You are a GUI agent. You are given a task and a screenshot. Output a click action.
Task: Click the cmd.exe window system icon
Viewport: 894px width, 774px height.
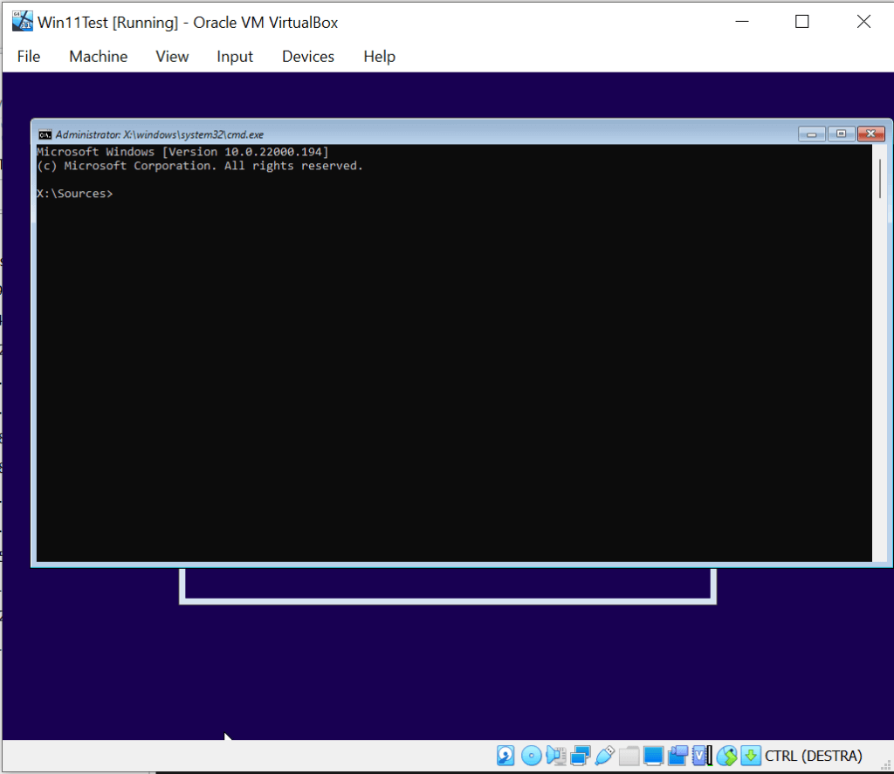pos(45,134)
